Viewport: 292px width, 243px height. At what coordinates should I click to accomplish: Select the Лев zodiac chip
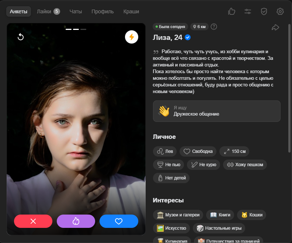(165, 151)
